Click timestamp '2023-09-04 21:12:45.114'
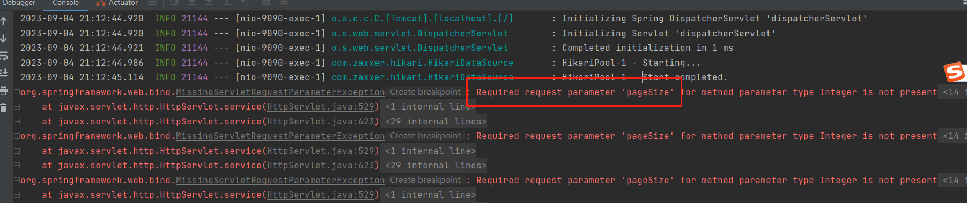 (x=82, y=77)
